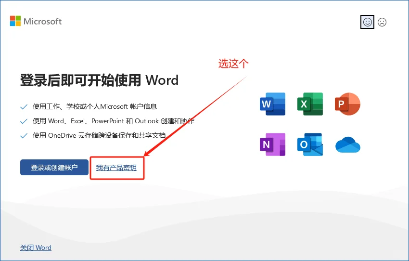Screen dimensions: 409x261
Task: Click the checkmark beside the OneDrive line
Action: coord(24,135)
